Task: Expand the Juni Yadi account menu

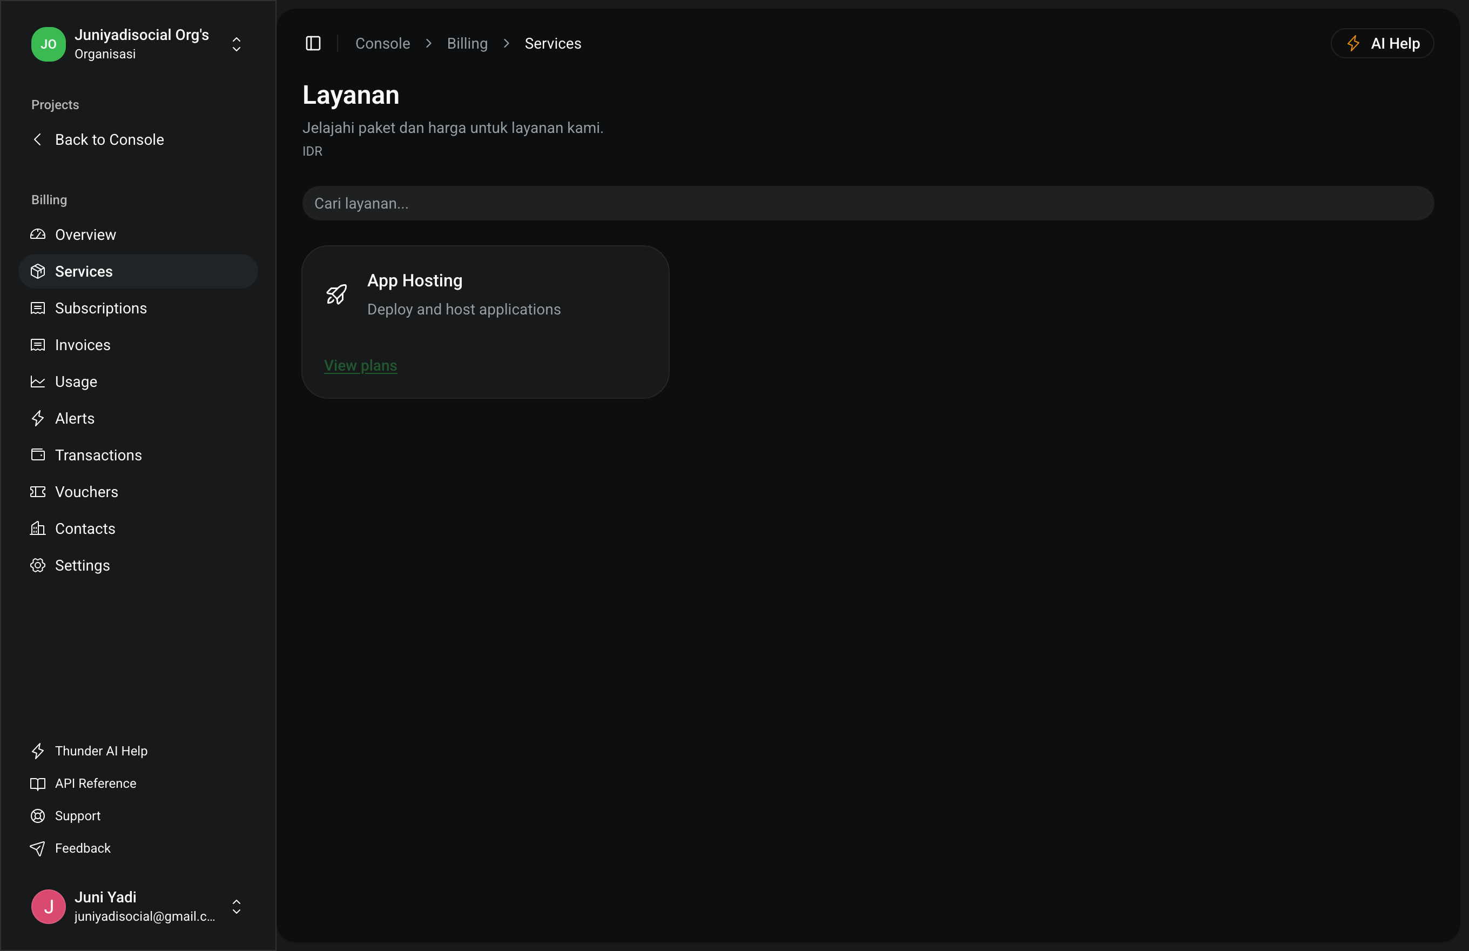Action: (237, 907)
